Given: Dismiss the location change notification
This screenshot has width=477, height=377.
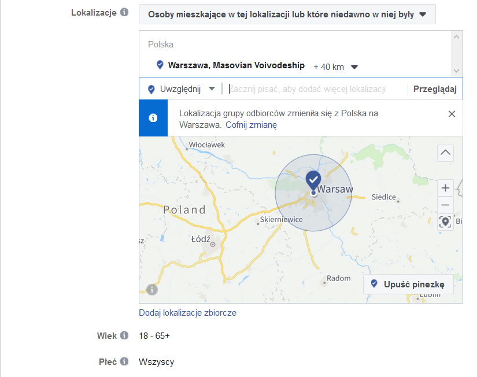Looking at the screenshot, I should pos(452,114).
